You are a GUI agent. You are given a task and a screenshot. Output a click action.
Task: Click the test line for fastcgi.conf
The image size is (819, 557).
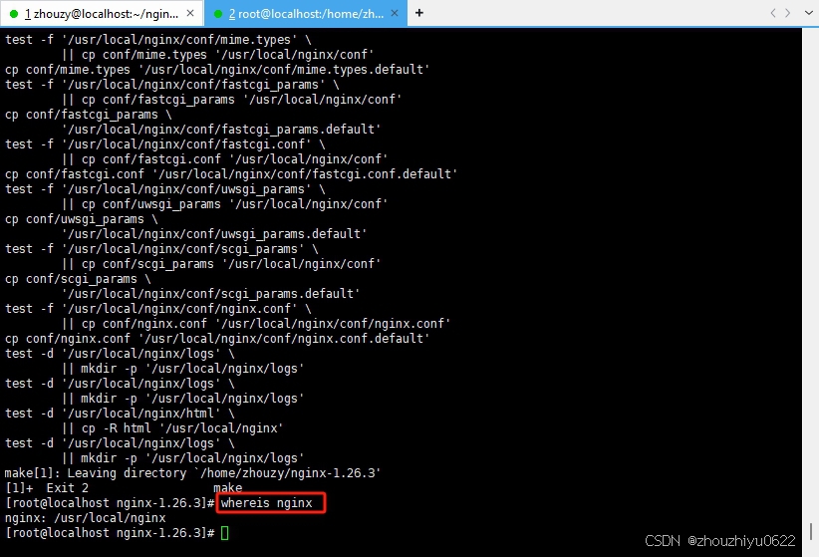coord(165,144)
